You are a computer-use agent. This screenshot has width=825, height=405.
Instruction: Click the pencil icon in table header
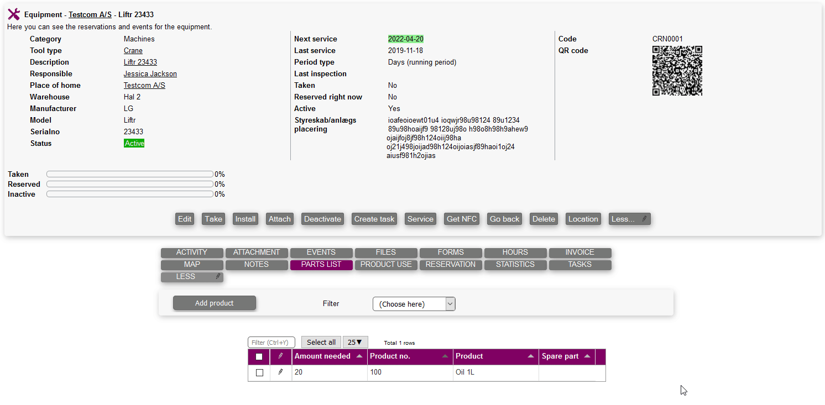click(x=280, y=356)
